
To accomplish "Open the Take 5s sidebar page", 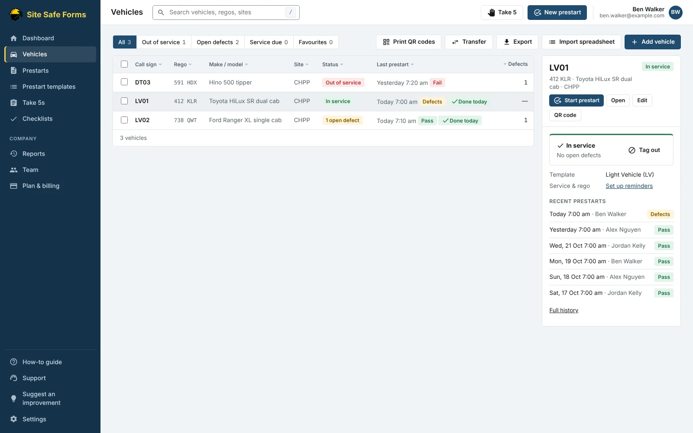I will (50, 103).
